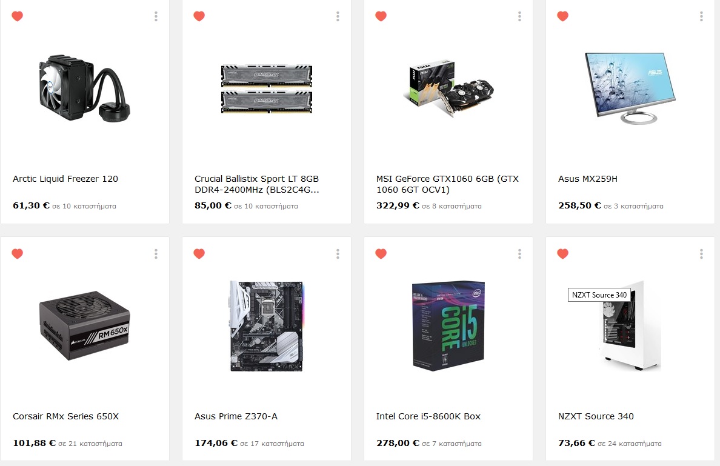The height and width of the screenshot is (466, 720).
Task: Open more options on Asus Prime Z370-A card
Action: pos(338,254)
